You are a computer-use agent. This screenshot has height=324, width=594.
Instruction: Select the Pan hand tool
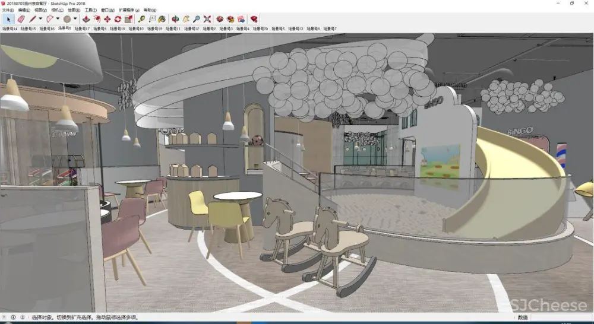click(x=187, y=19)
